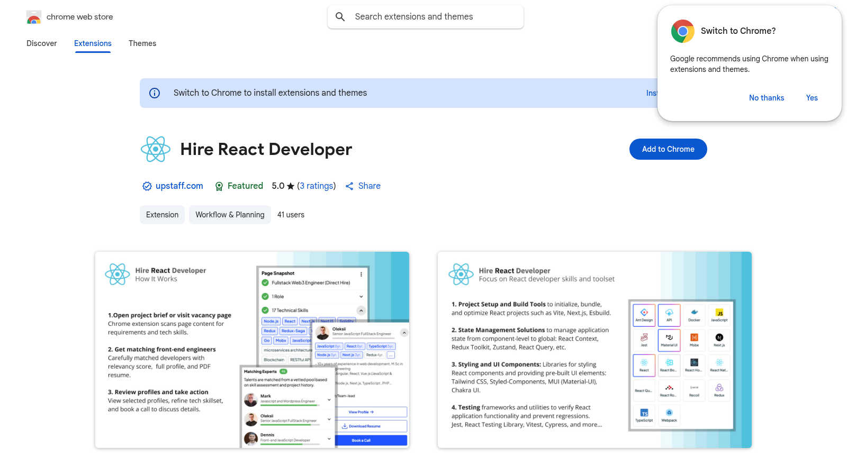Click the Chrome Web Store logo
Viewport: 847px width, 476px height.
tap(34, 17)
